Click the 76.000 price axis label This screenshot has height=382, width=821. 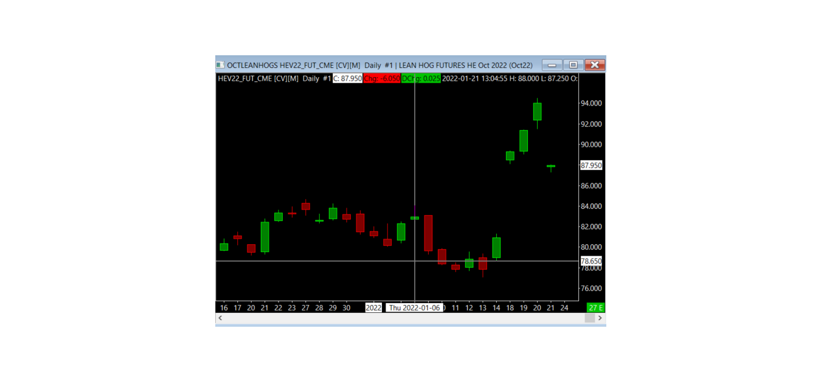pyautogui.click(x=591, y=288)
